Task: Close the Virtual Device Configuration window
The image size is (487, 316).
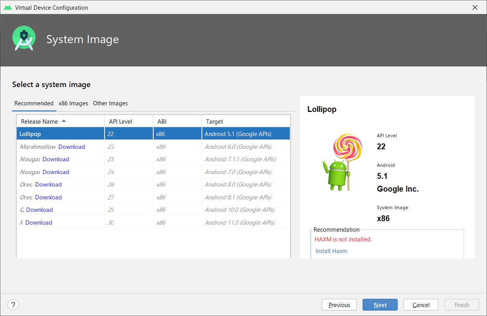Action: coord(475,7)
